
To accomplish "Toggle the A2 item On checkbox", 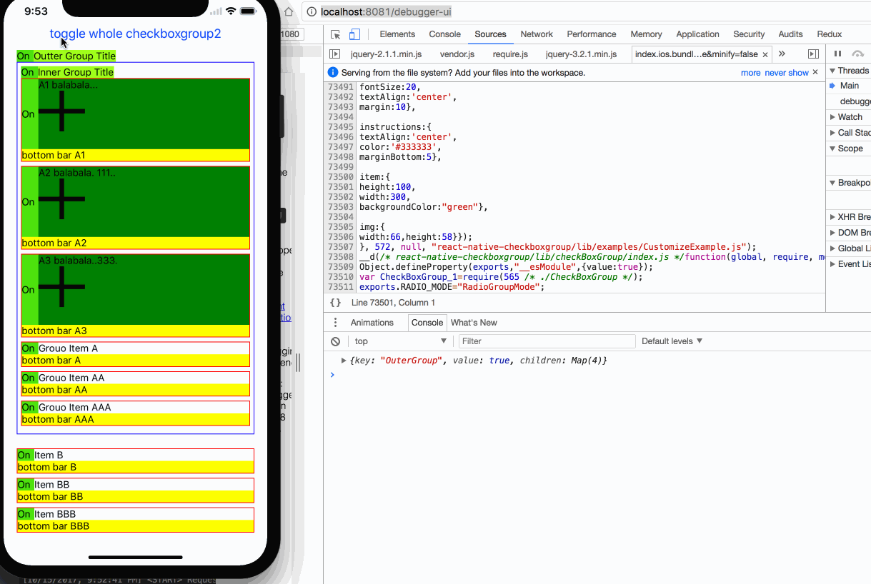I will tap(29, 202).
